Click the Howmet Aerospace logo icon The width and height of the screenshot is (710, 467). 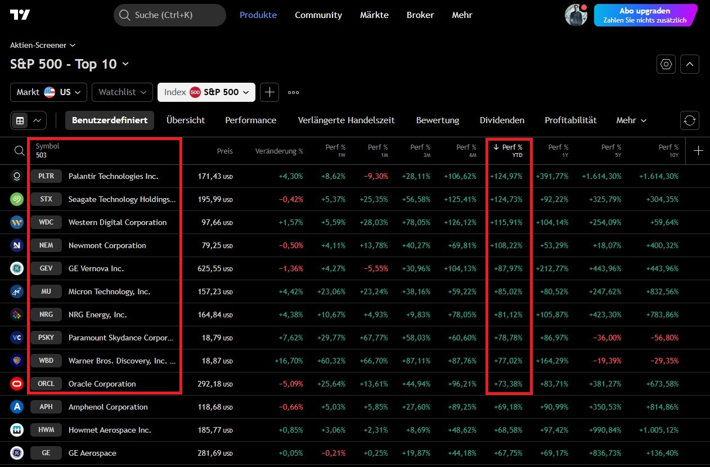(17, 430)
